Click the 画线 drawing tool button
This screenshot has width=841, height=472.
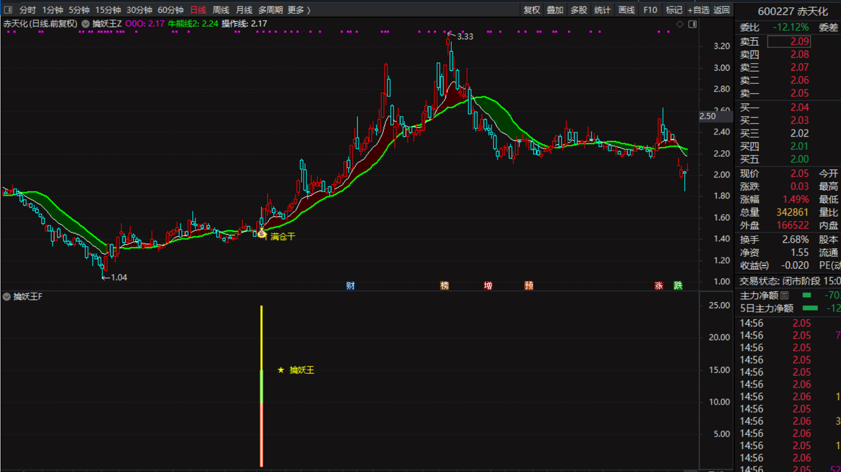tap(626, 10)
